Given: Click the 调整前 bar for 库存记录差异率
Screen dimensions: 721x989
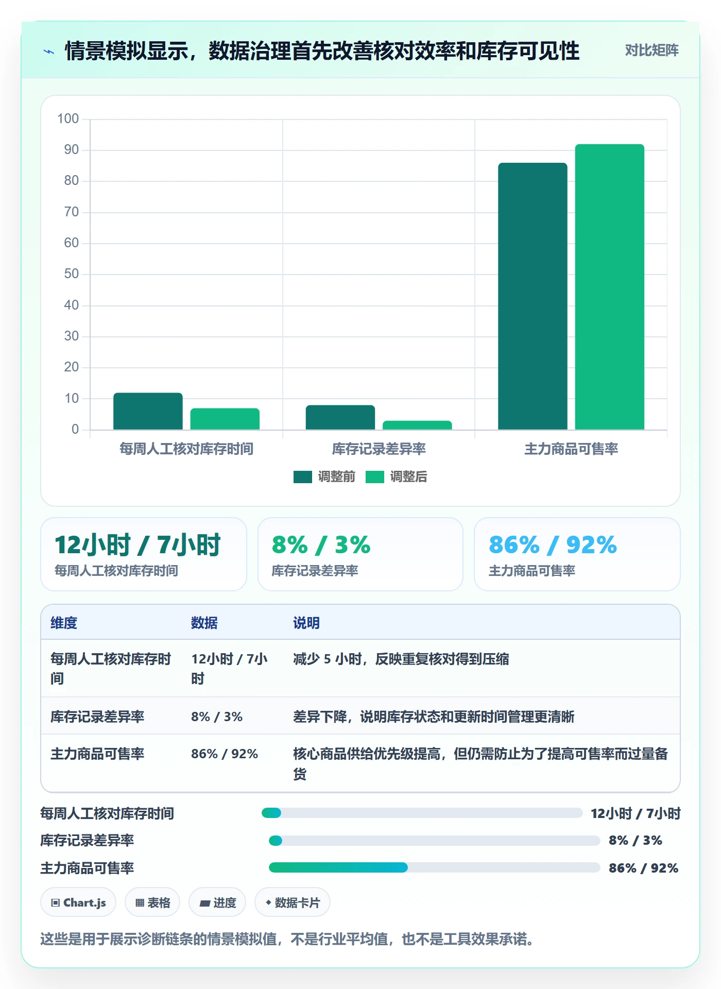Looking at the screenshot, I should [x=340, y=417].
